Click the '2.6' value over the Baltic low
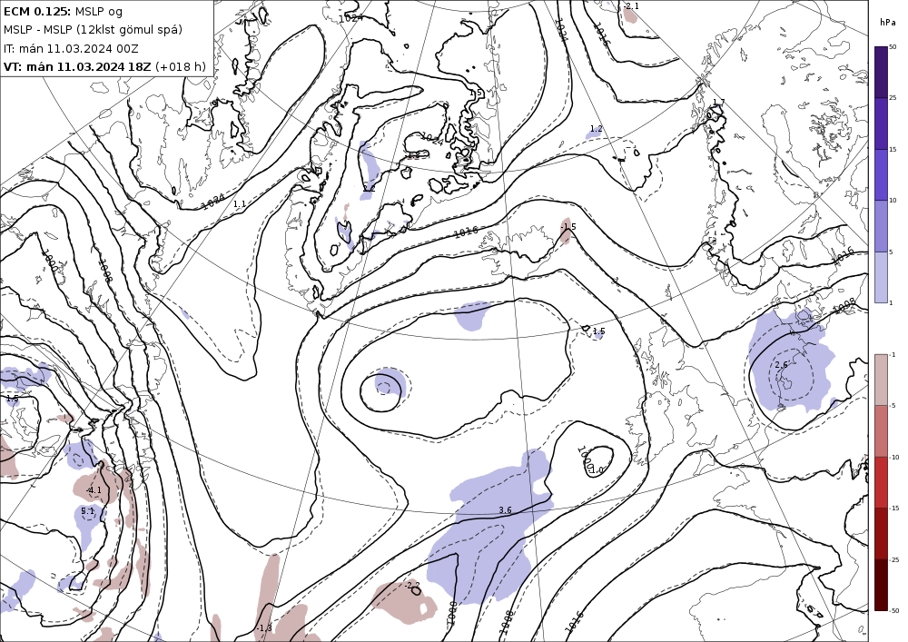 [781, 365]
